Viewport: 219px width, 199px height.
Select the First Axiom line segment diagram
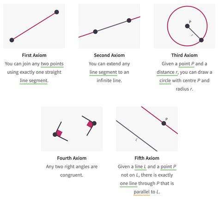click(34, 26)
